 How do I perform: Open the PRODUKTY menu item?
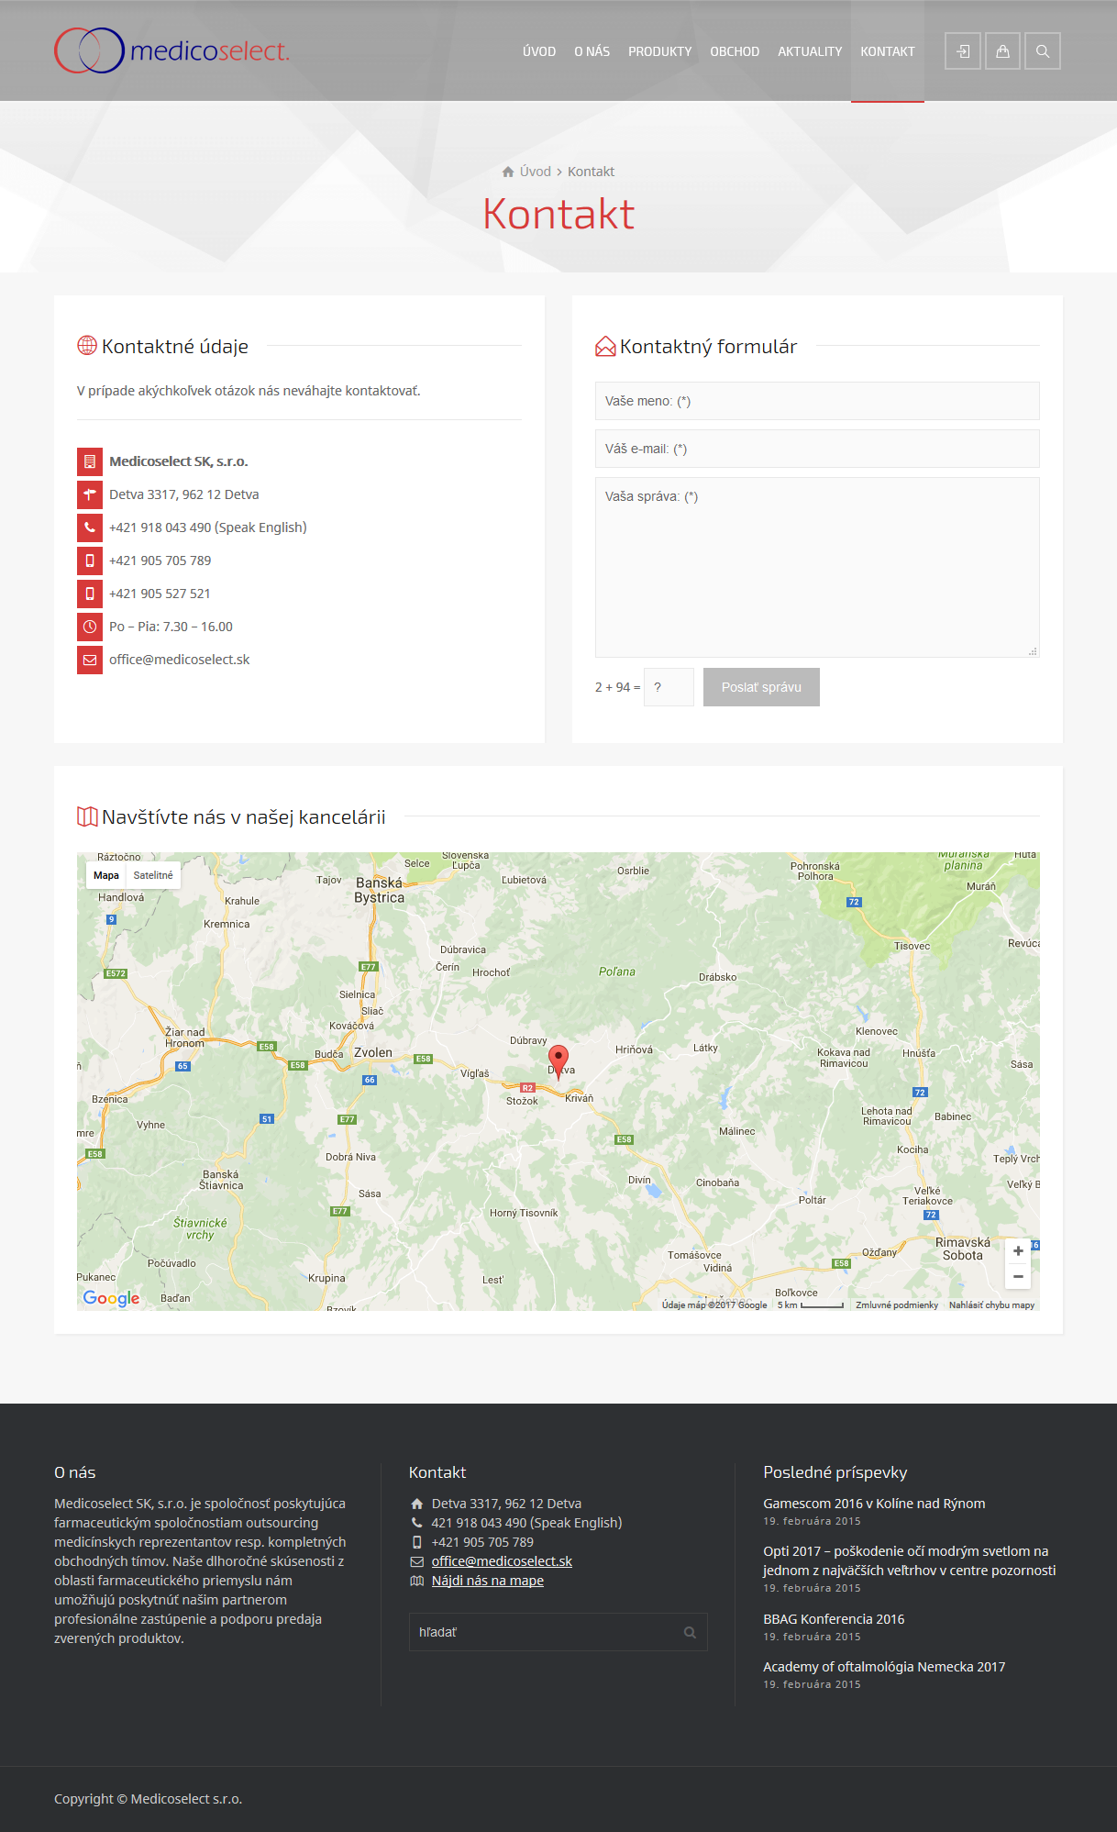pos(660,51)
